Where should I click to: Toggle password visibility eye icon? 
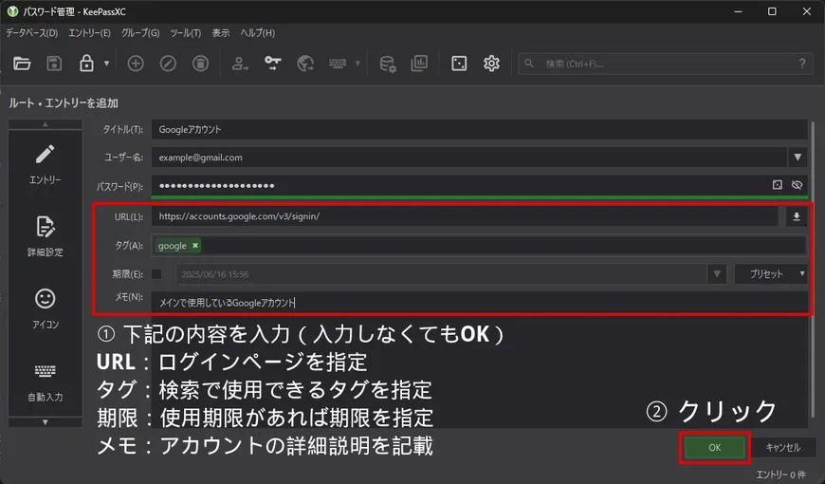tap(797, 185)
